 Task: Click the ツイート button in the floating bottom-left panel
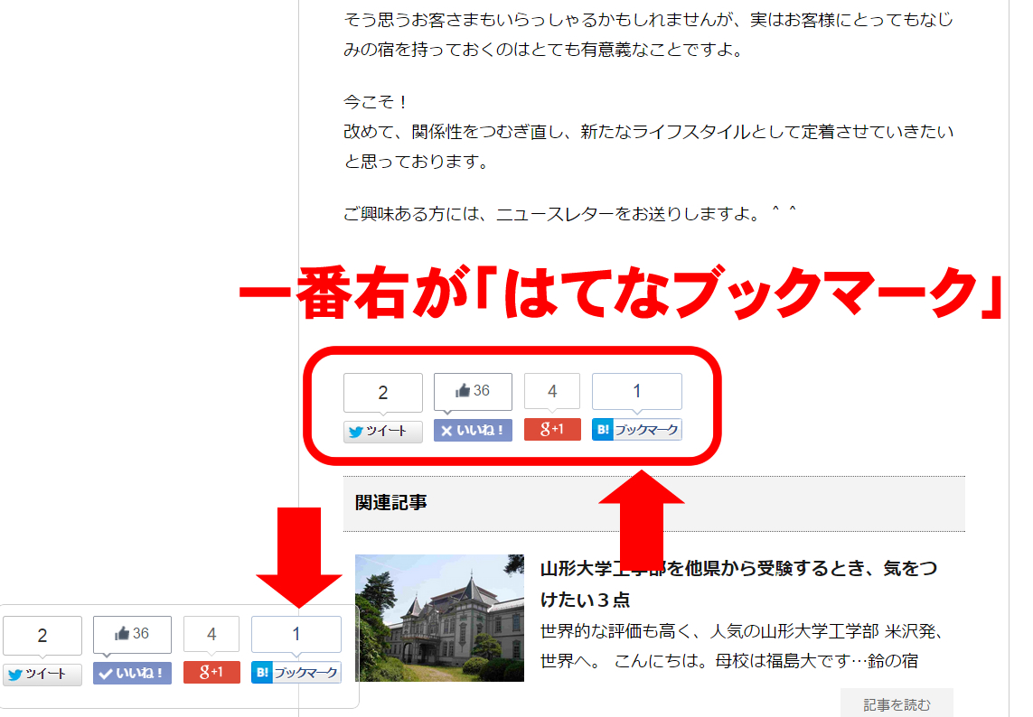[x=42, y=674]
